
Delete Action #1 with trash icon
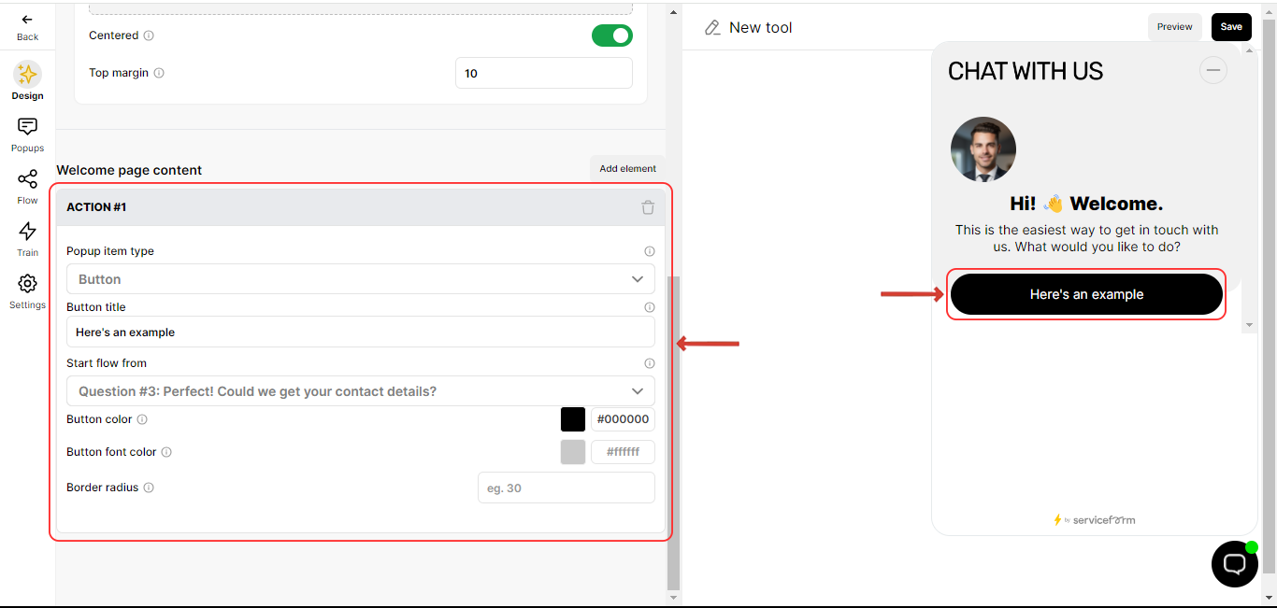(x=648, y=207)
